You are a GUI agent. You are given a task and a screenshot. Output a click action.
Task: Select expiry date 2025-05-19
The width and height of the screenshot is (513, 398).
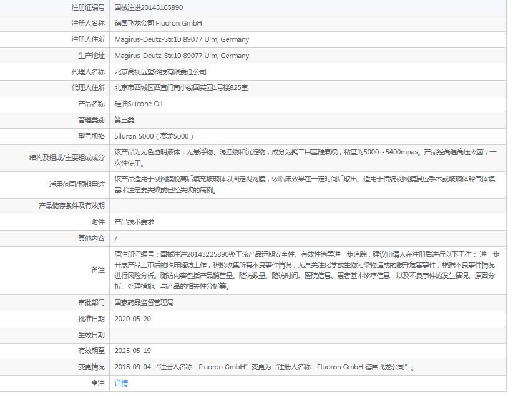click(133, 351)
